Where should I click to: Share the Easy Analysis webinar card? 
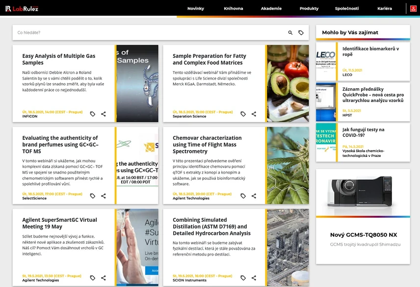(x=104, y=114)
